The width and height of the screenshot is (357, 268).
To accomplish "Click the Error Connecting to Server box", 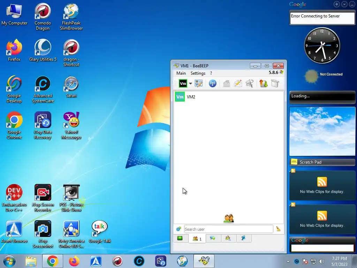I will click(x=322, y=18).
